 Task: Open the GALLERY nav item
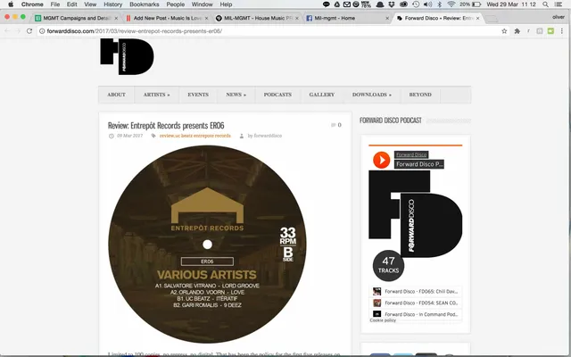click(x=321, y=95)
